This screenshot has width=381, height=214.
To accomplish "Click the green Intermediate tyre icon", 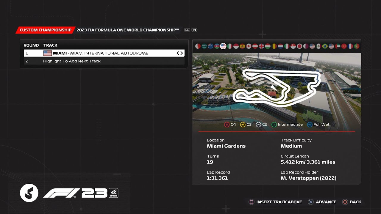I will tap(274, 125).
